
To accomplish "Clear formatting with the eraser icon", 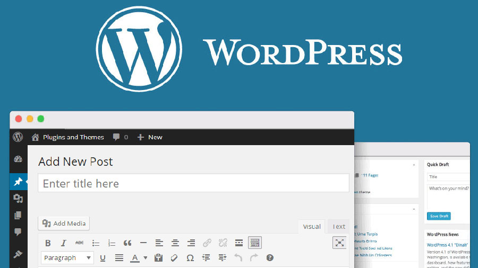I will pyautogui.click(x=174, y=258).
